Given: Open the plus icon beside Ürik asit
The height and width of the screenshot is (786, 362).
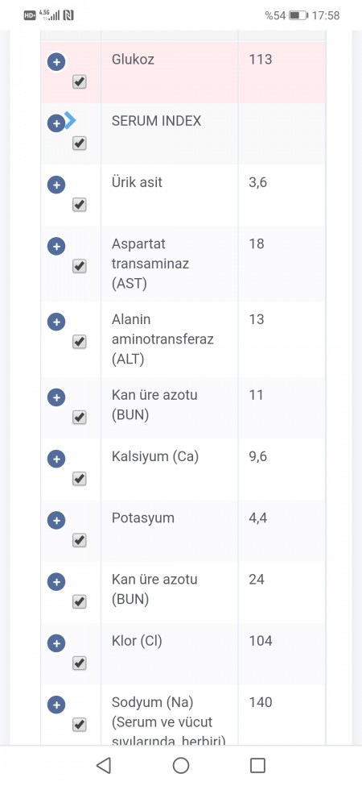Looking at the screenshot, I should pos(56,185).
